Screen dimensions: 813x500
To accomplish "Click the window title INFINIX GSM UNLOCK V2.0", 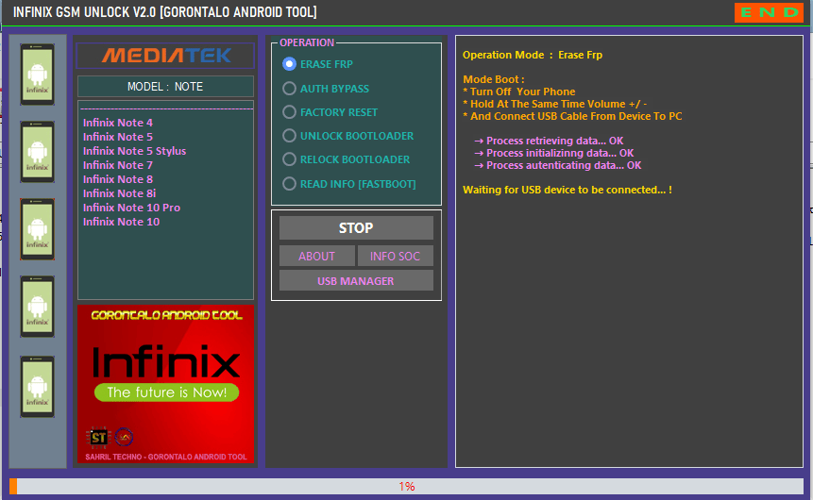I will tap(165, 12).
